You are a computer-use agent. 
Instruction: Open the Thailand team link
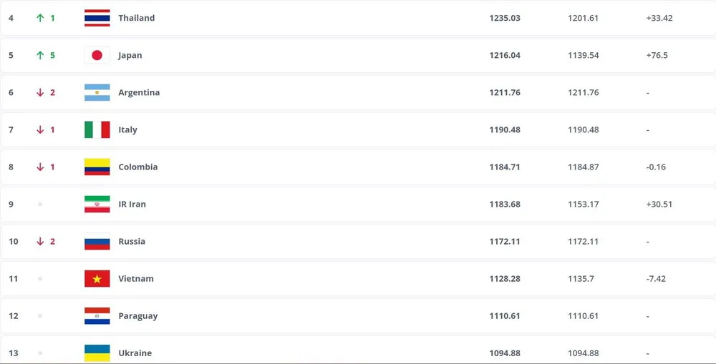tap(136, 18)
